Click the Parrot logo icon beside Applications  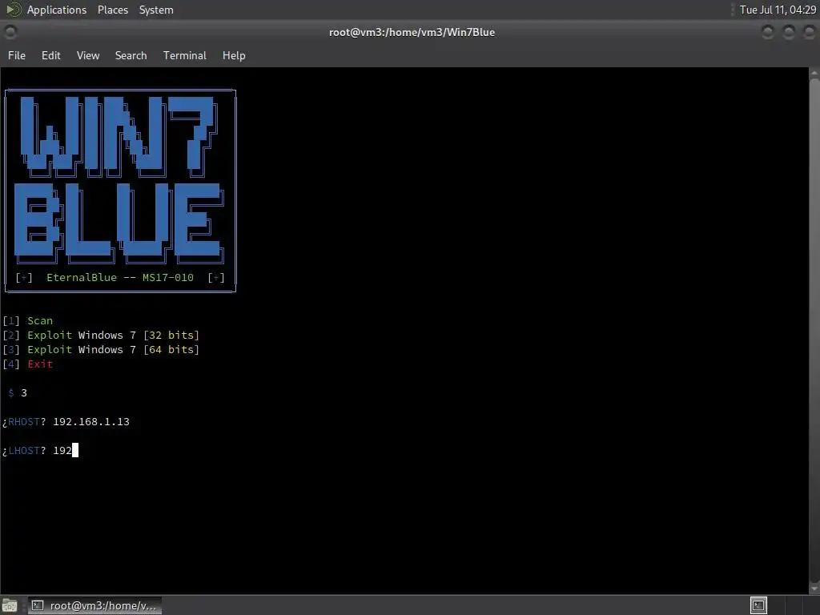[x=14, y=10]
